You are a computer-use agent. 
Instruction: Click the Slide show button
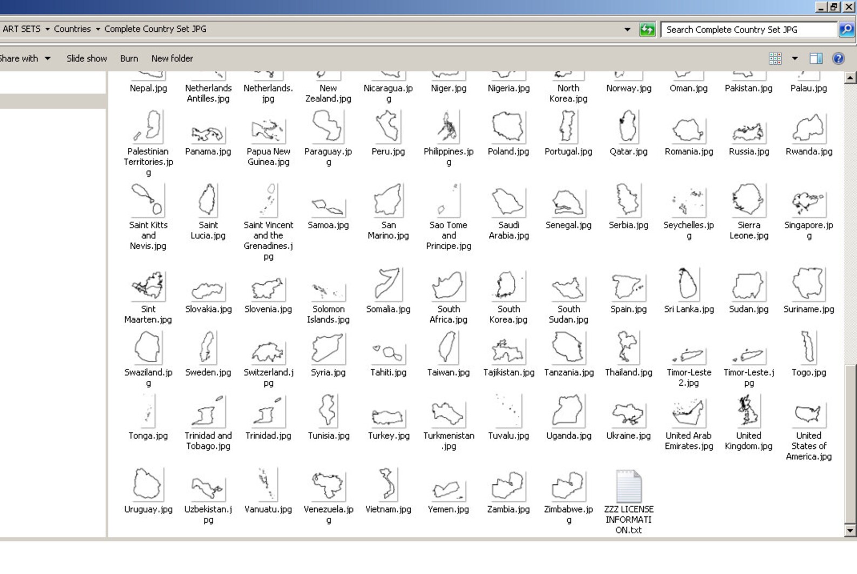pyautogui.click(x=86, y=58)
